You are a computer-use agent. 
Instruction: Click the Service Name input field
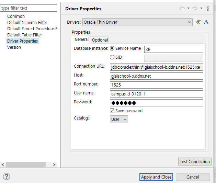pyautogui.click(x=173, y=49)
